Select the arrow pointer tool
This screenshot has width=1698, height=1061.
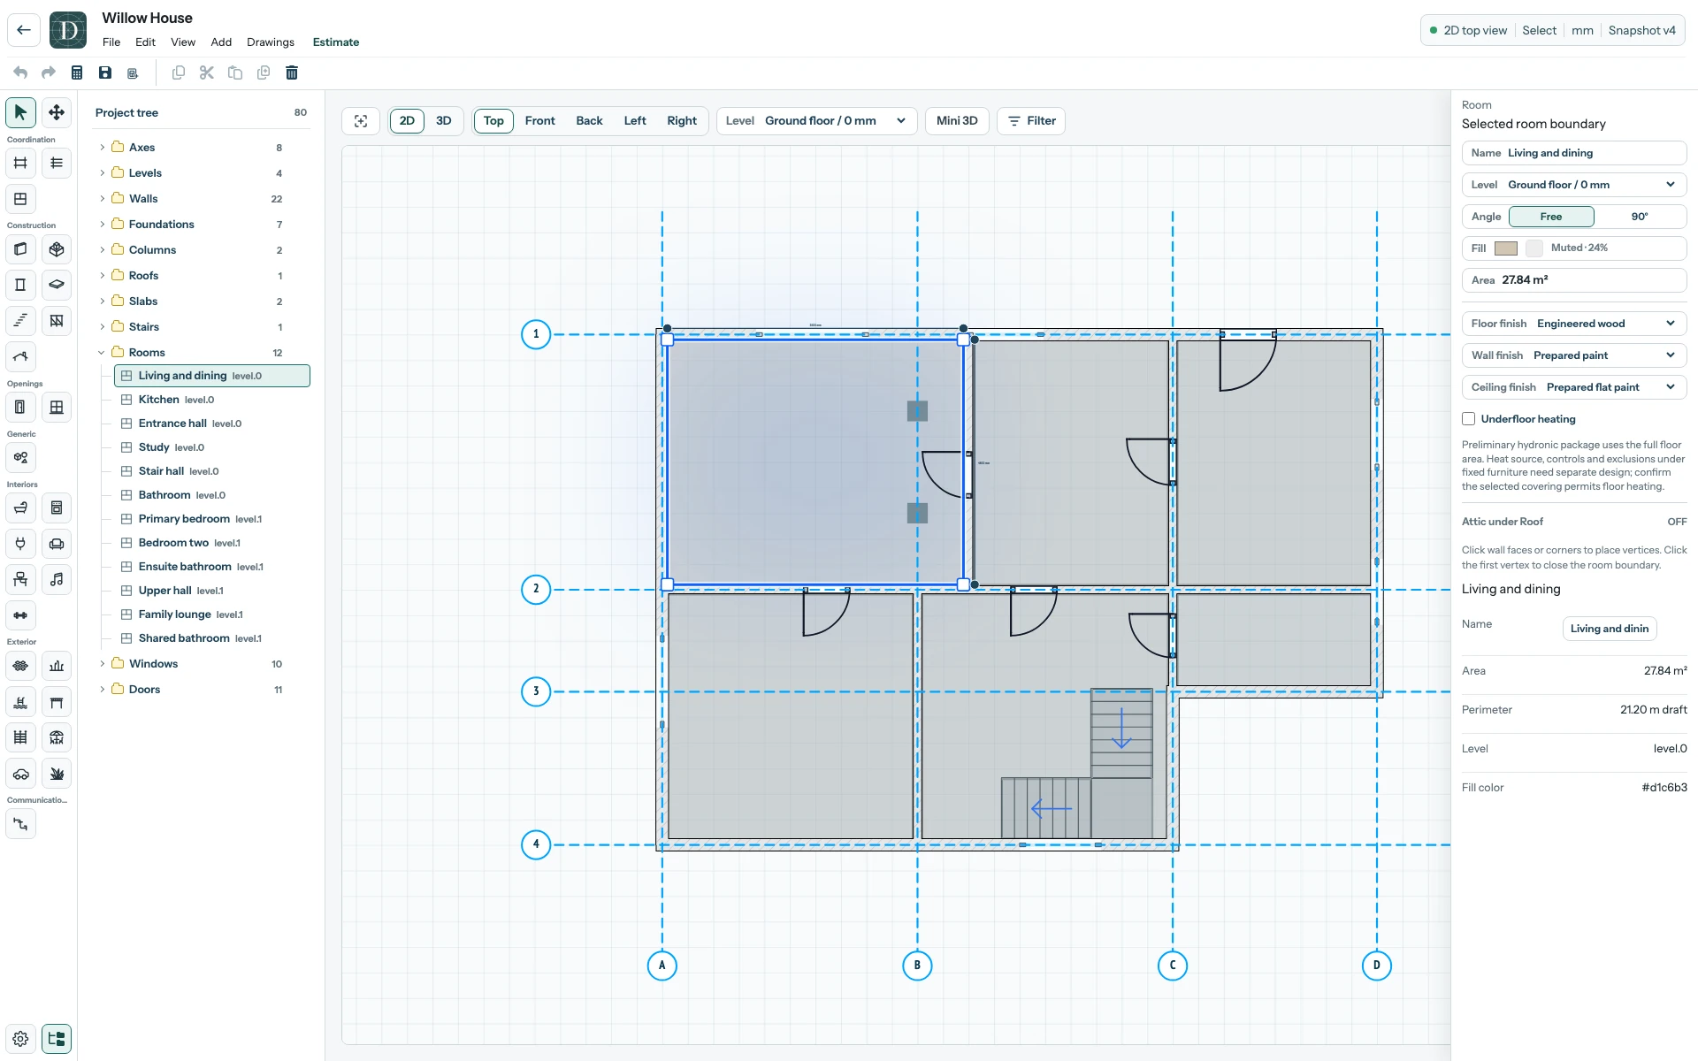[x=20, y=112]
